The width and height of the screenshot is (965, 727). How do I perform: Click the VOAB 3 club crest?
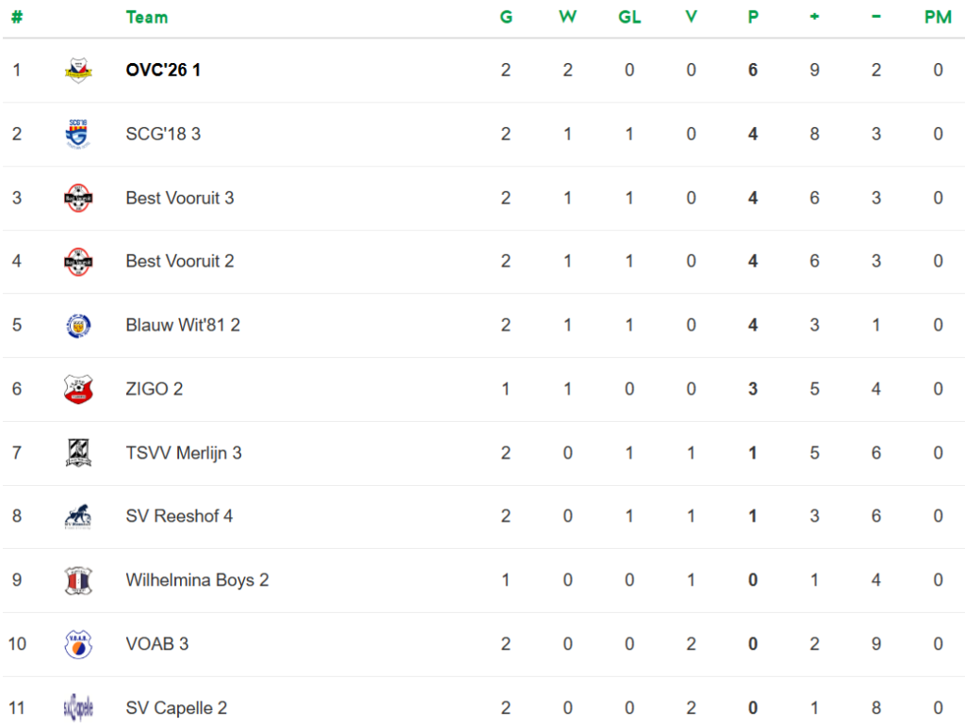pyautogui.click(x=78, y=644)
